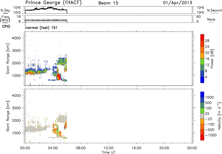Image resolution: width=222 pixels, height=154 pixels.
Task: Click 'Slant Range [km]' label of power panel
Action: click(x=8, y=59)
